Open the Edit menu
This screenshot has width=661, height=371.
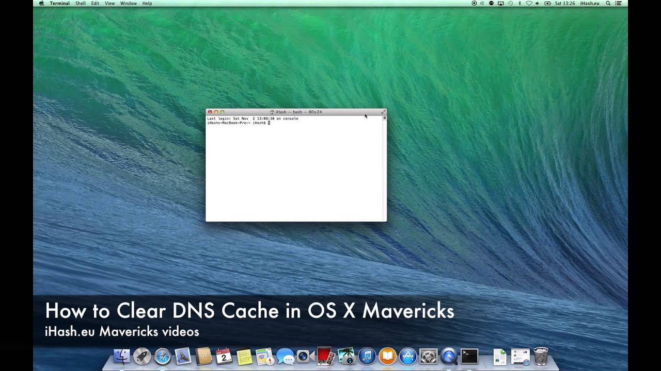(95, 3)
